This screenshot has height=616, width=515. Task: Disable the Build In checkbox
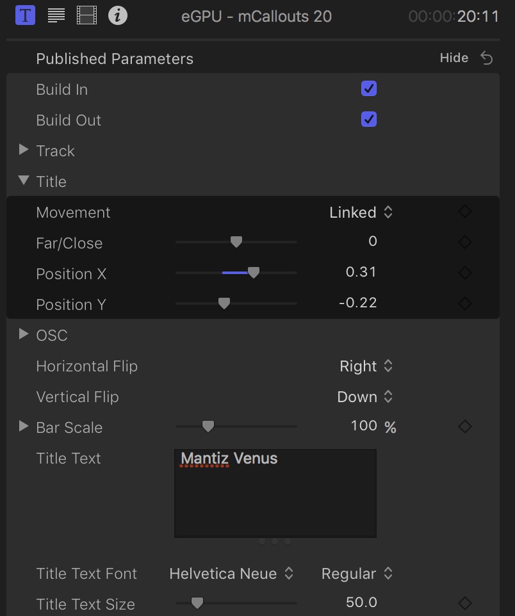point(368,89)
